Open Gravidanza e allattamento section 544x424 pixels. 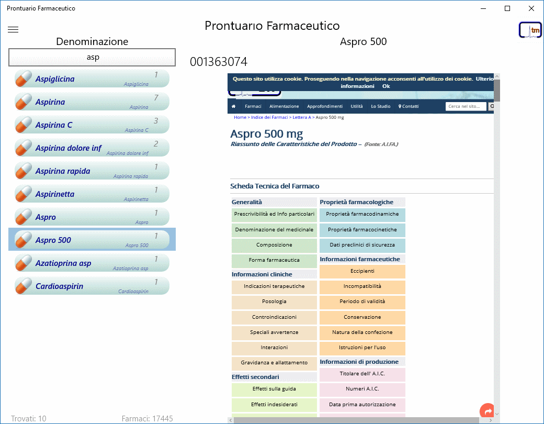click(x=274, y=363)
